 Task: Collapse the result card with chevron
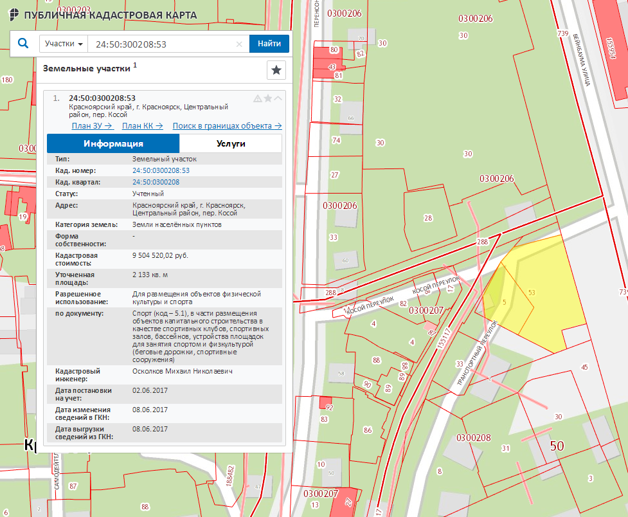(x=278, y=98)
